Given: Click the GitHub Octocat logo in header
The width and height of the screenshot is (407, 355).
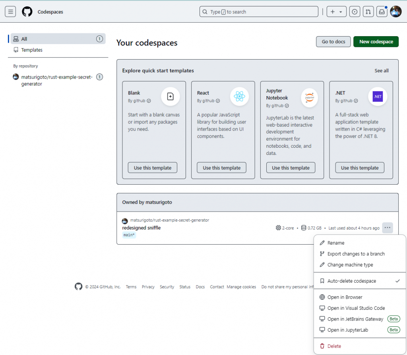Looking at the screenshot, I should coord(27,12).
